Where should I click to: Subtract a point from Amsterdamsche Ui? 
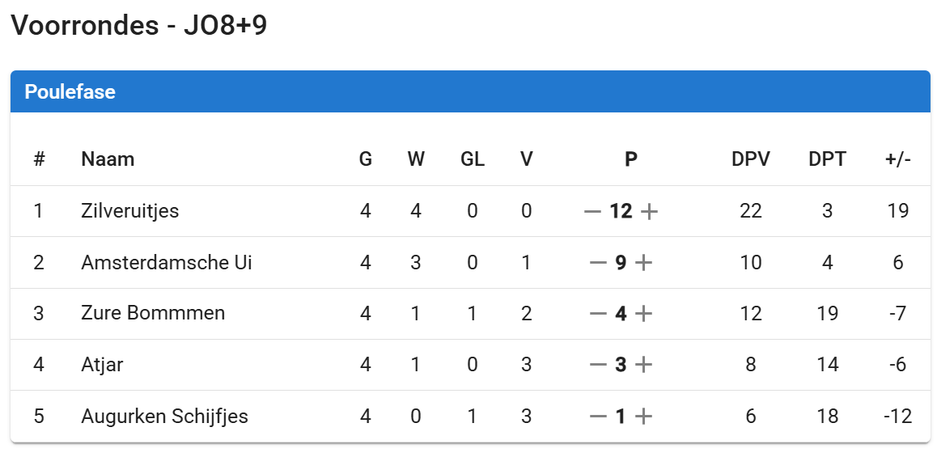[x=598, y=263]
